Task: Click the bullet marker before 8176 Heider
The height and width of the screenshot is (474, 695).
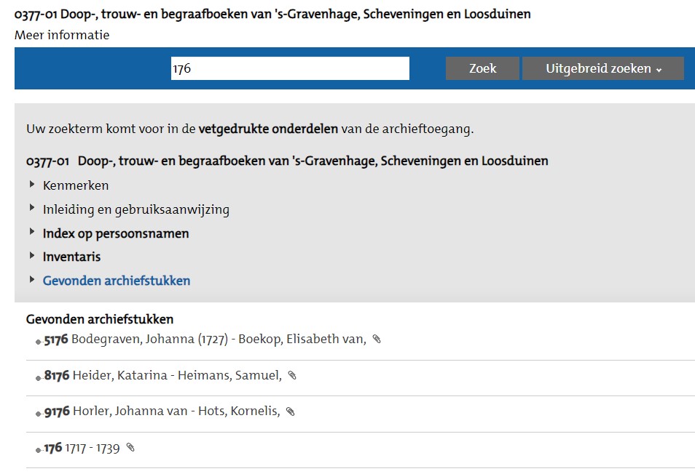Action: [38, 378]
